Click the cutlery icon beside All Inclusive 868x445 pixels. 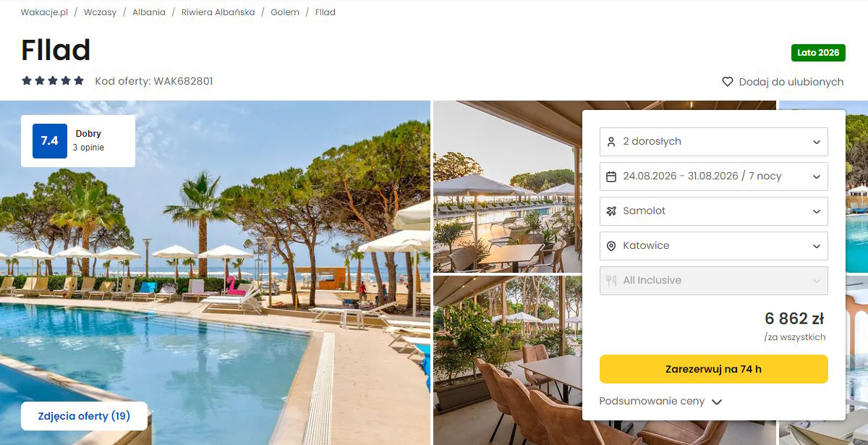click(611, 281)
